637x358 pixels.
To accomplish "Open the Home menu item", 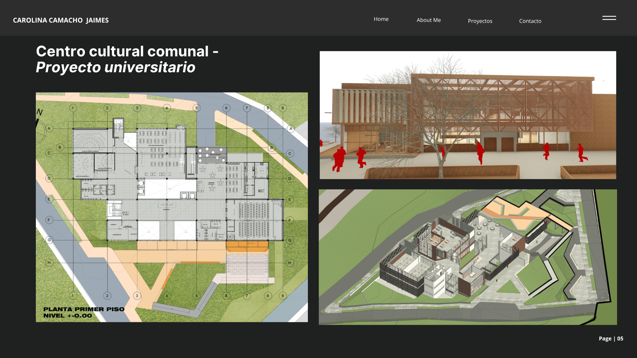I will click(381, 19).
